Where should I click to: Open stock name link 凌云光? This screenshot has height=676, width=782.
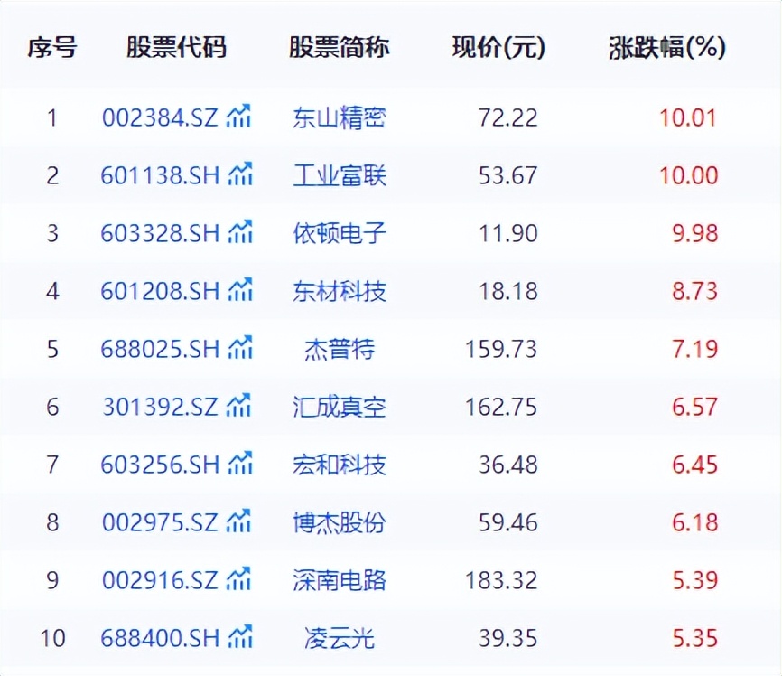pos(340,638)
